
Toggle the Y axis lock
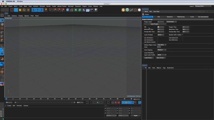click(37, 10)
